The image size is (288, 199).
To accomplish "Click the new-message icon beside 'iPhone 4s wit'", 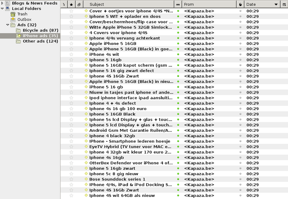I will coord(86,54).
